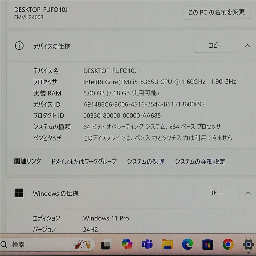Open システムの詳細設定 link

[x=200, y=162]
